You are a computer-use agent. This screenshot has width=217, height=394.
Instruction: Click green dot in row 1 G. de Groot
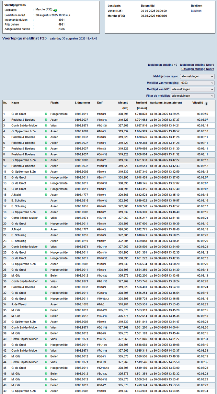[x=46, y=114]
